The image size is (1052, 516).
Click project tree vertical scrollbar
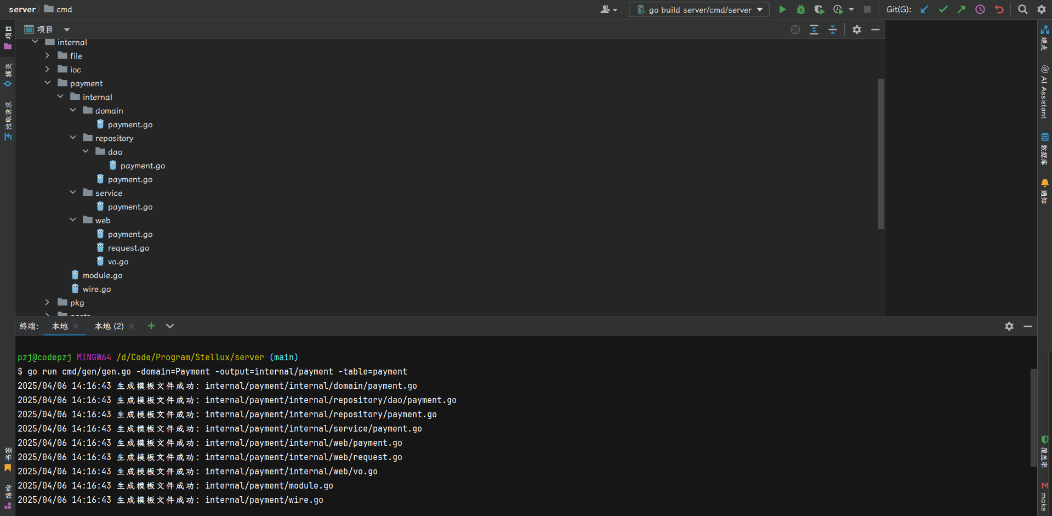[x=881, y=154]
